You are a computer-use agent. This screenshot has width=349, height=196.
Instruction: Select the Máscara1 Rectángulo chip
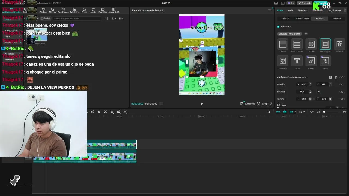tap(289, 34)
